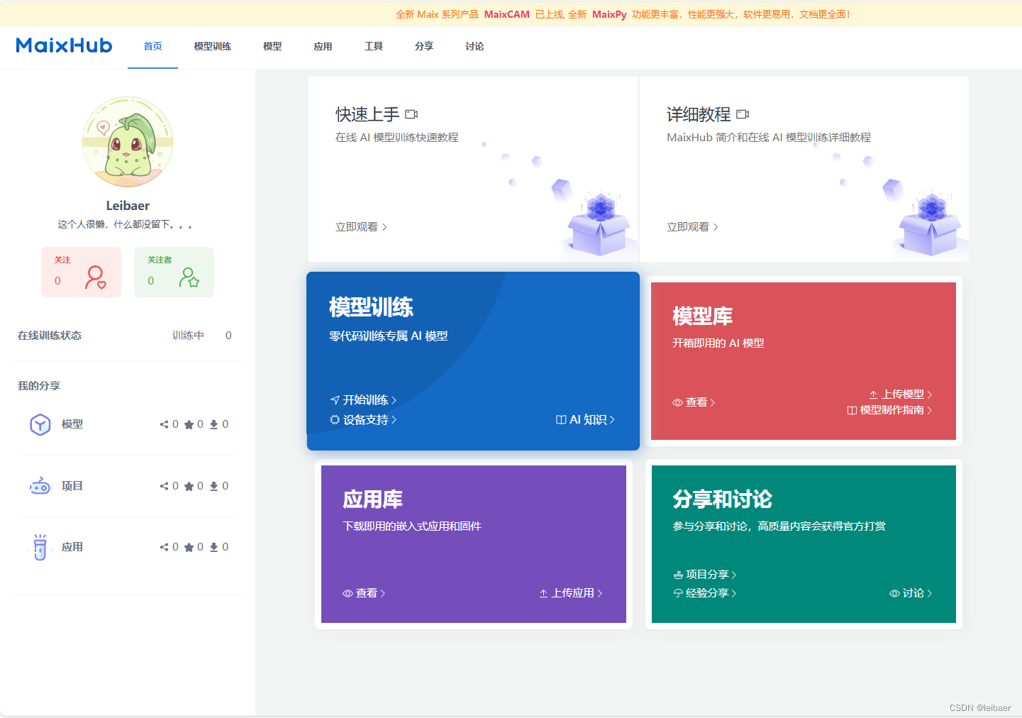
Task: Open the 讨论 nav menu item
Action: pyautogui.click(x=474, y=46)
